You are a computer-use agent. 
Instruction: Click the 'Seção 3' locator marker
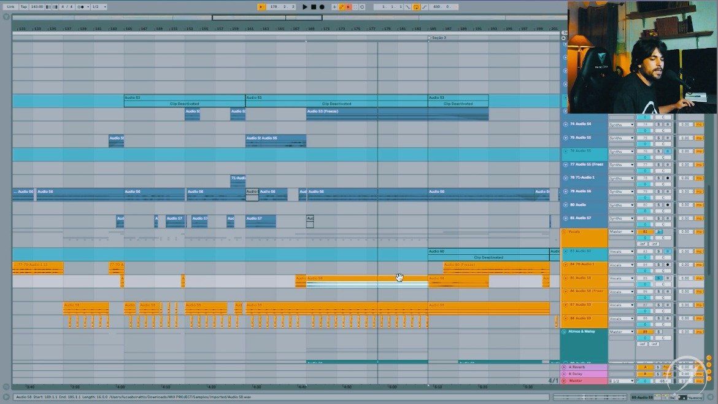point(438,37)
